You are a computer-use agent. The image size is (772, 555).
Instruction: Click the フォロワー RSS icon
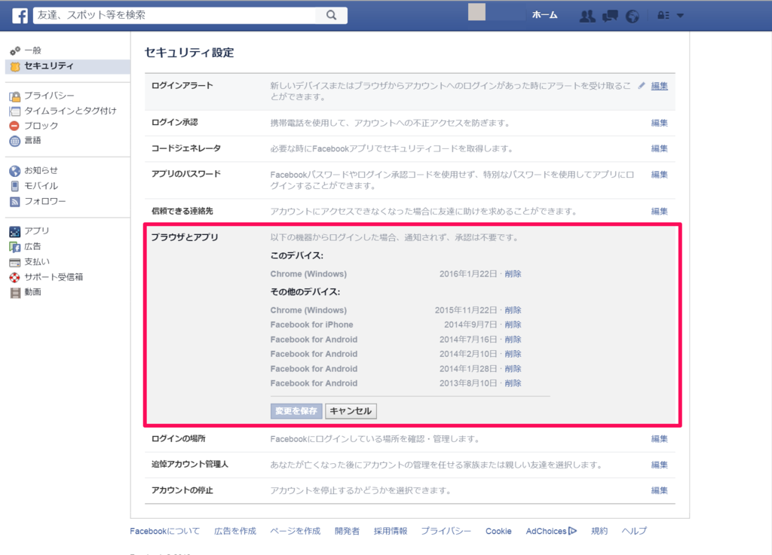point(15,201)
